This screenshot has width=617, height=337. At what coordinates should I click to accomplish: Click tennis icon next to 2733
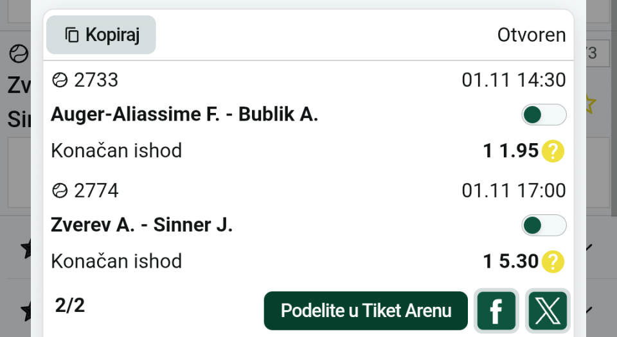click(x=60, y=80)
